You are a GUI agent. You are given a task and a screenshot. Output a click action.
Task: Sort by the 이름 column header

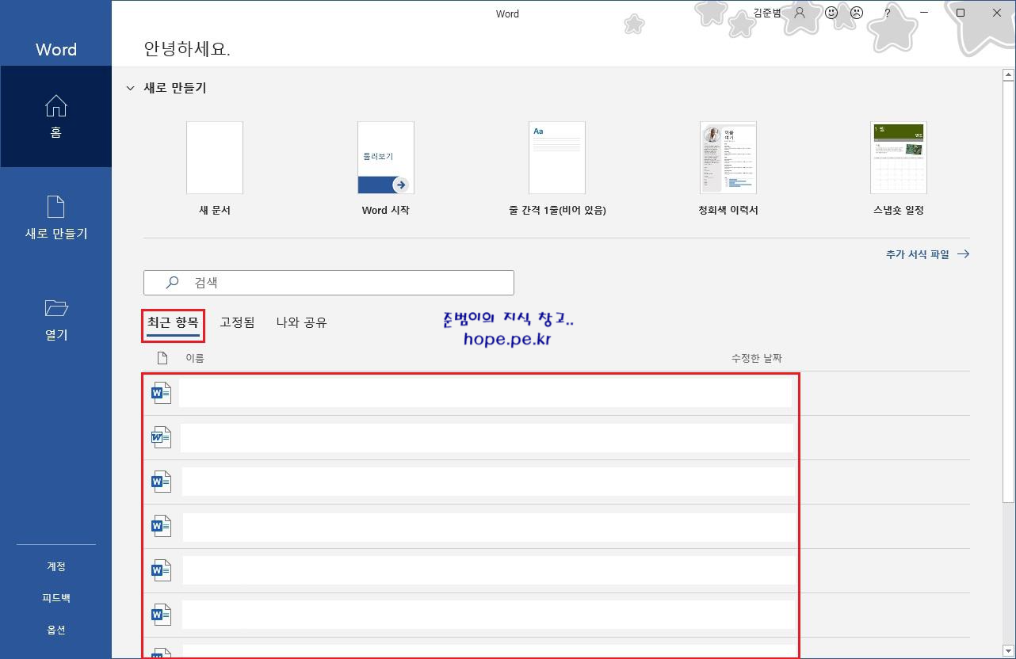(x=195, y=358)
